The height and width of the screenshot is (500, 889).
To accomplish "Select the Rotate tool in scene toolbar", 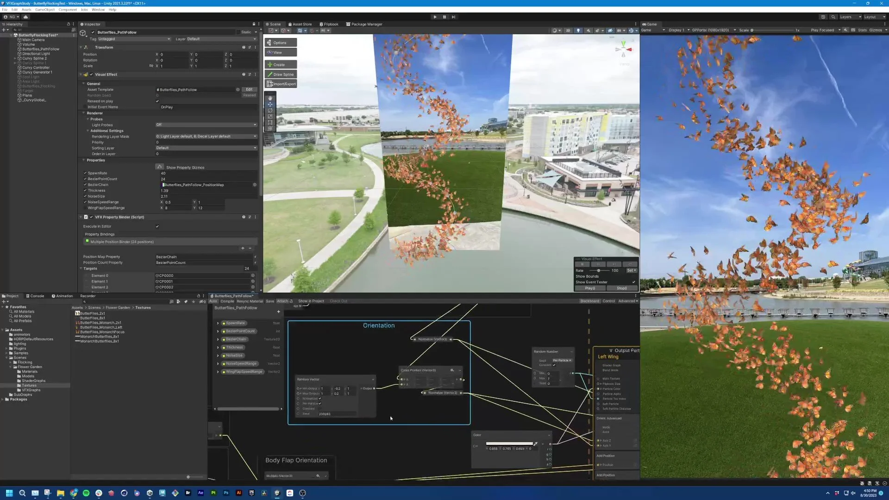I will click(x=270, y=111).
